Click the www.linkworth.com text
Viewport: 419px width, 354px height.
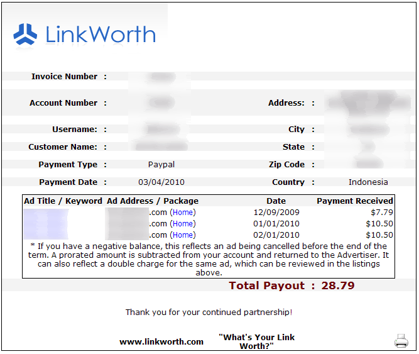[x=161, y=341]
